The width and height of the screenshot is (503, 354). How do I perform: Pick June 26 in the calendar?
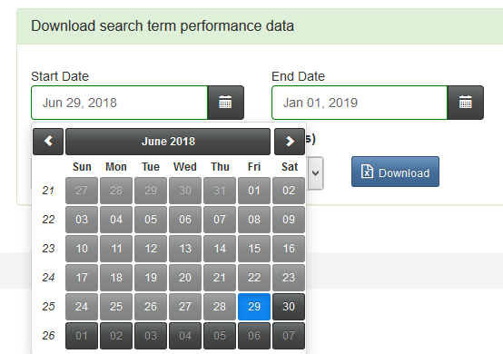click(x=151, y=307)
